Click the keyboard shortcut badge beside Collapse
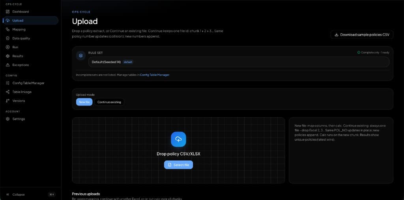Image resolution: width=404 pixels, height=200 pixels. pos(52,194)
